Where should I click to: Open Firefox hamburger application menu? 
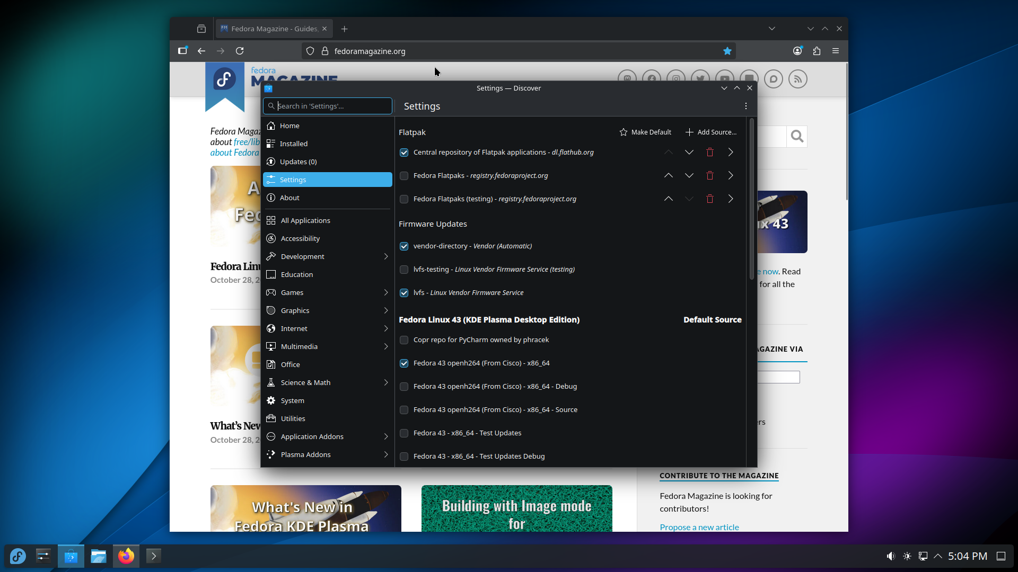pyautogui.click(x=836, y=51)
